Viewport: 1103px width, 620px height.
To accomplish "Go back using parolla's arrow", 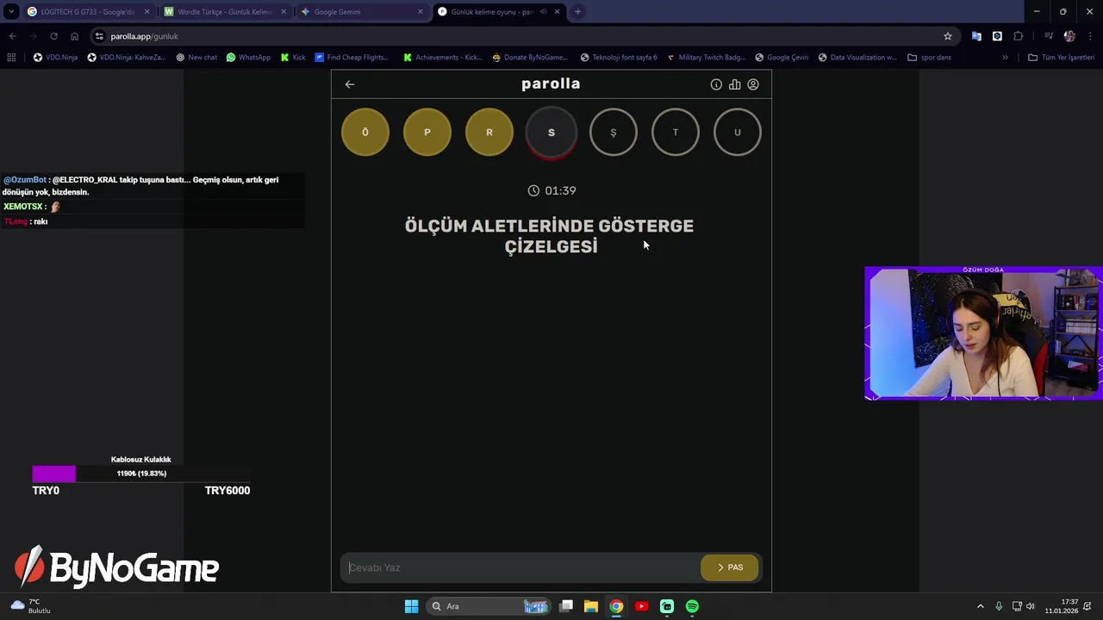I will tap(350, 84).
